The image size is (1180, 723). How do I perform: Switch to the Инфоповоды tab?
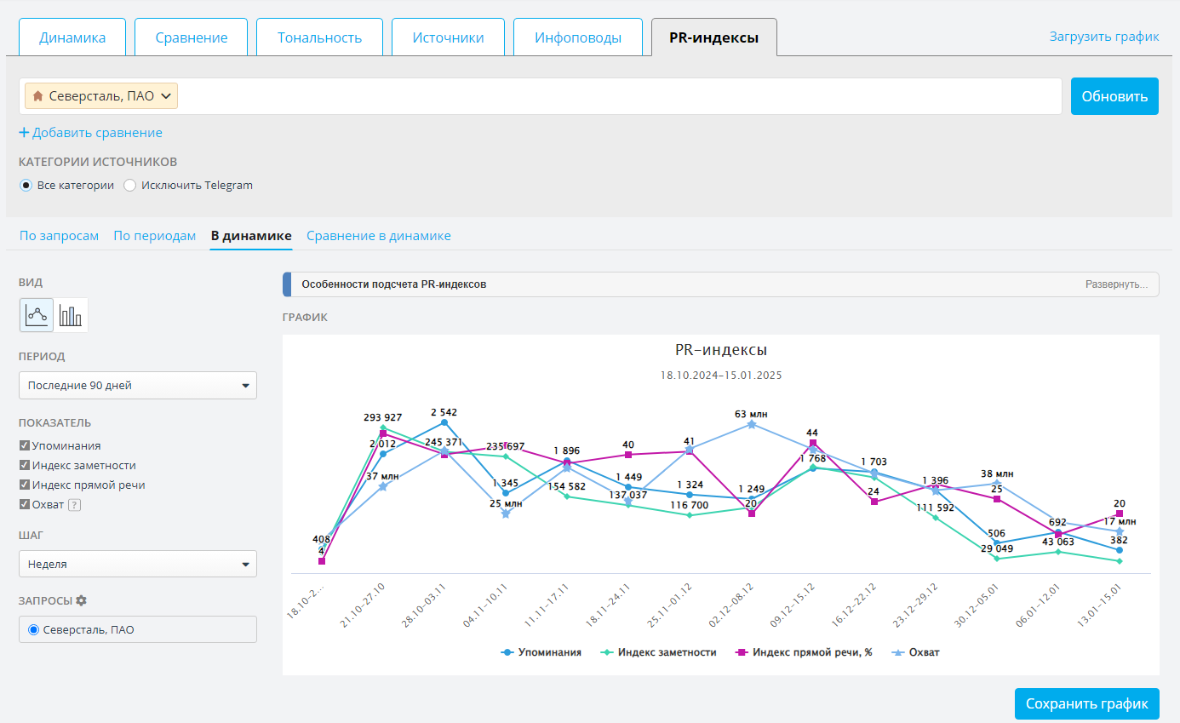coord(578,37)
